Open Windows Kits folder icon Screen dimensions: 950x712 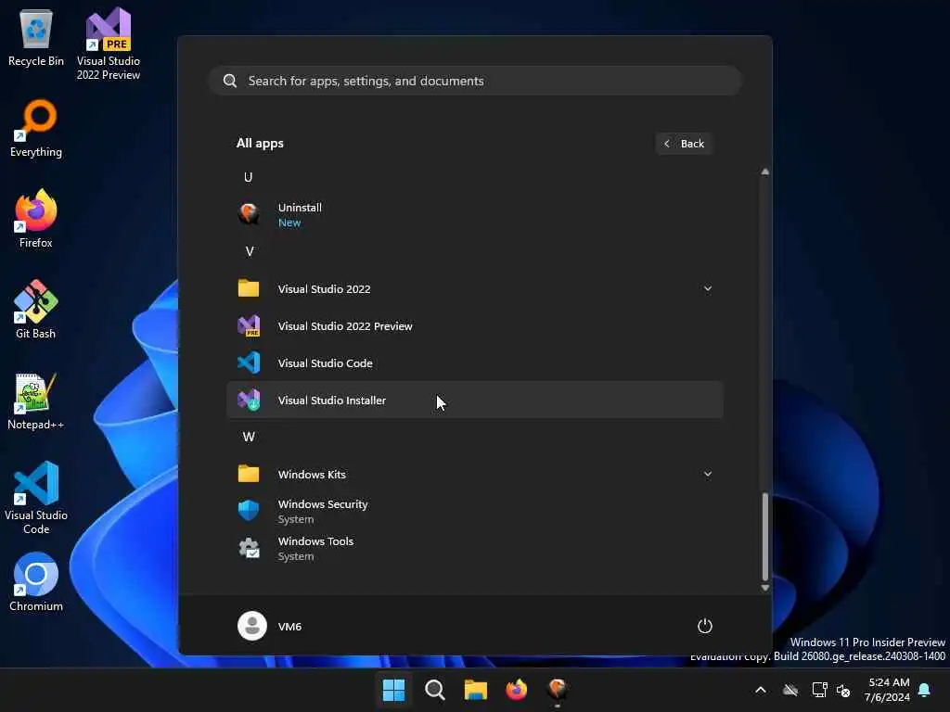click(x=249, y=474)
